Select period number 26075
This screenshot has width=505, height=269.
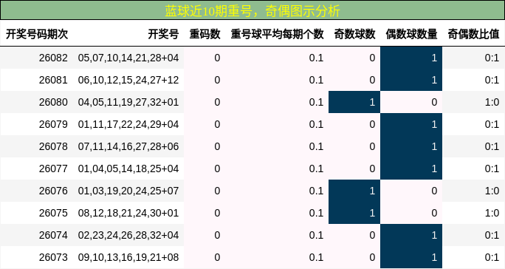tap(53, 213)
